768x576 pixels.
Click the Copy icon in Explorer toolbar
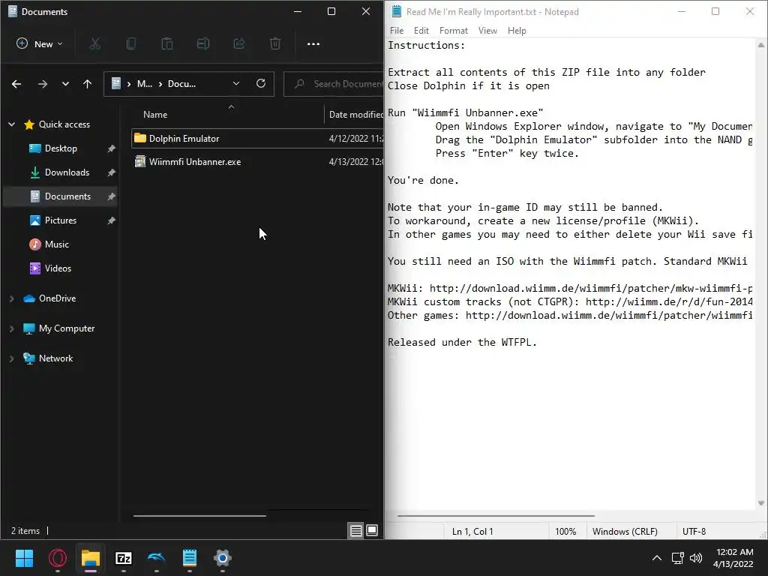click(130, 44)
